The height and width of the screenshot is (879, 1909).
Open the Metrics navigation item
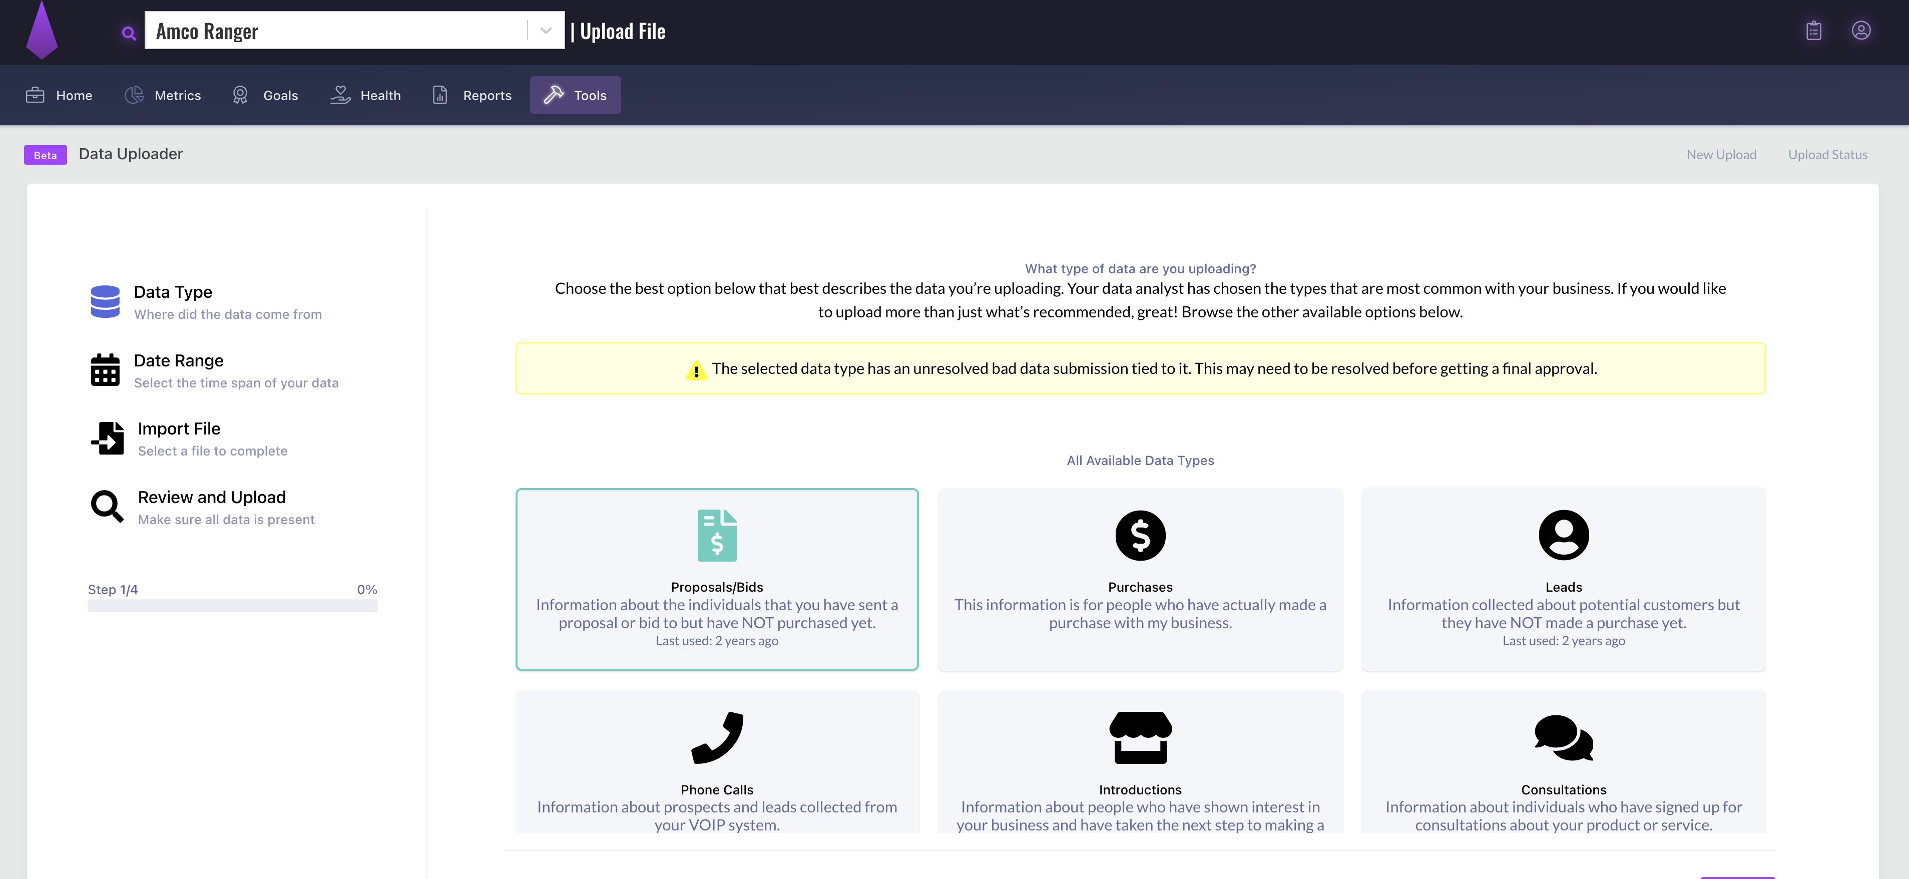pyautogui.click(x=163, y=95)
